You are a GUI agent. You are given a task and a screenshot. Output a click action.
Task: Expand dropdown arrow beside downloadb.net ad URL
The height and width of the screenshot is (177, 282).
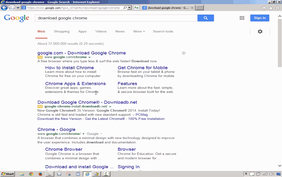(110, 107)
